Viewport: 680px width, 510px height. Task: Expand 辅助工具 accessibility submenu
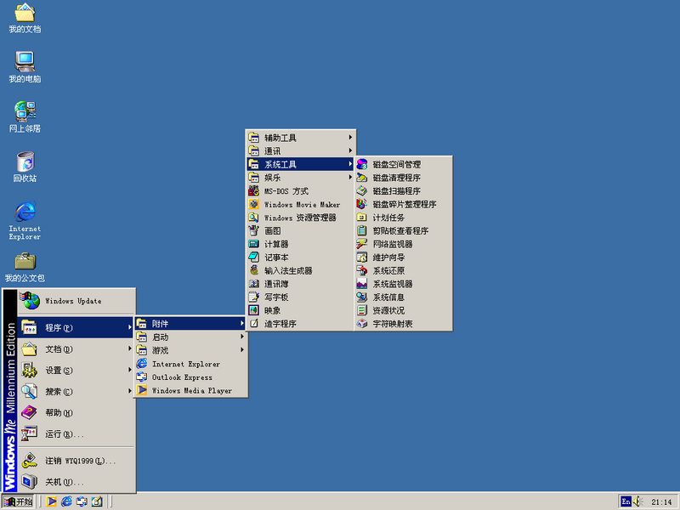(300, 138)
